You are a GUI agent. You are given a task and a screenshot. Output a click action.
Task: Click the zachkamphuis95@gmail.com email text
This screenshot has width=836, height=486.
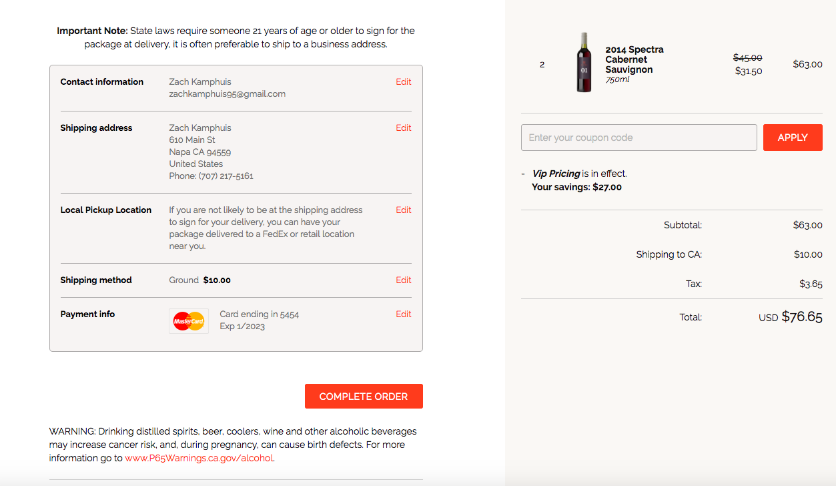pyautogui.click(x=227, y=94)
